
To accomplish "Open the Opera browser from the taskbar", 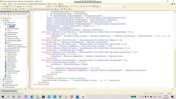I will coord(72,97).
